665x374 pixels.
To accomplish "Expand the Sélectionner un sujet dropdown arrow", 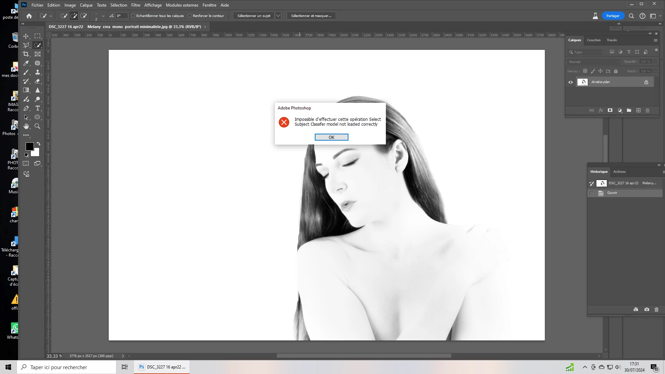I will click(278, 16).
